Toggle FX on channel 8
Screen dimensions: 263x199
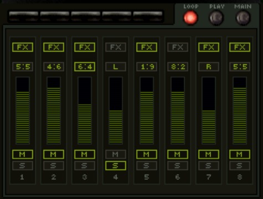point(240,47)
